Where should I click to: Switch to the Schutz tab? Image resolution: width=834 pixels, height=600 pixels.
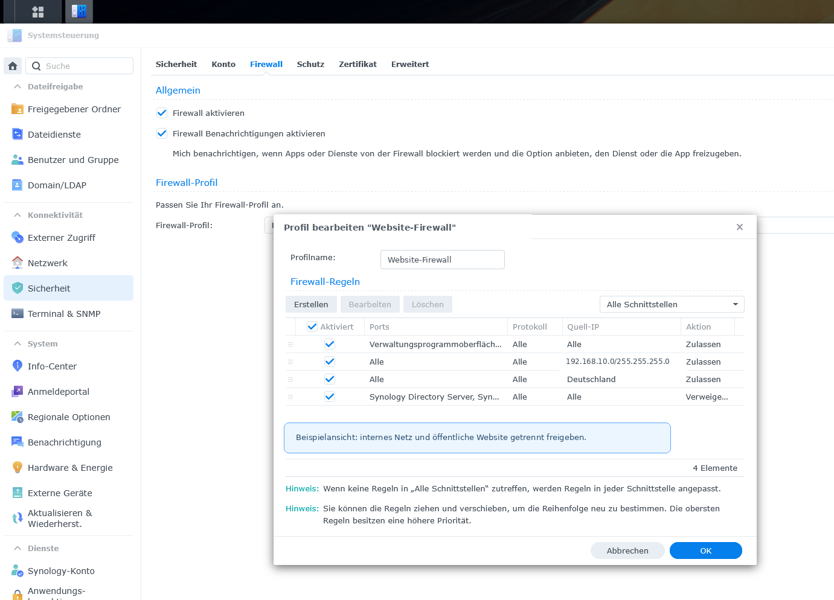coord(310,64)
